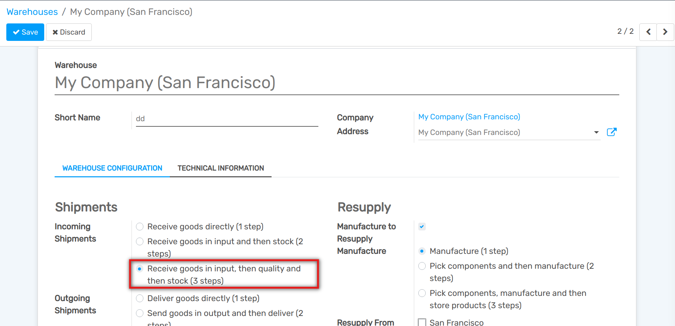This screenshot has height=326, width=675.
Task: Check the San Francisco resupply option
Action: point(422,322)
